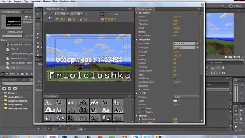Click transform Opacity value 100,0 %
Image resolution: width=245 pixels, height=138 pixels.
pos(177,16)
